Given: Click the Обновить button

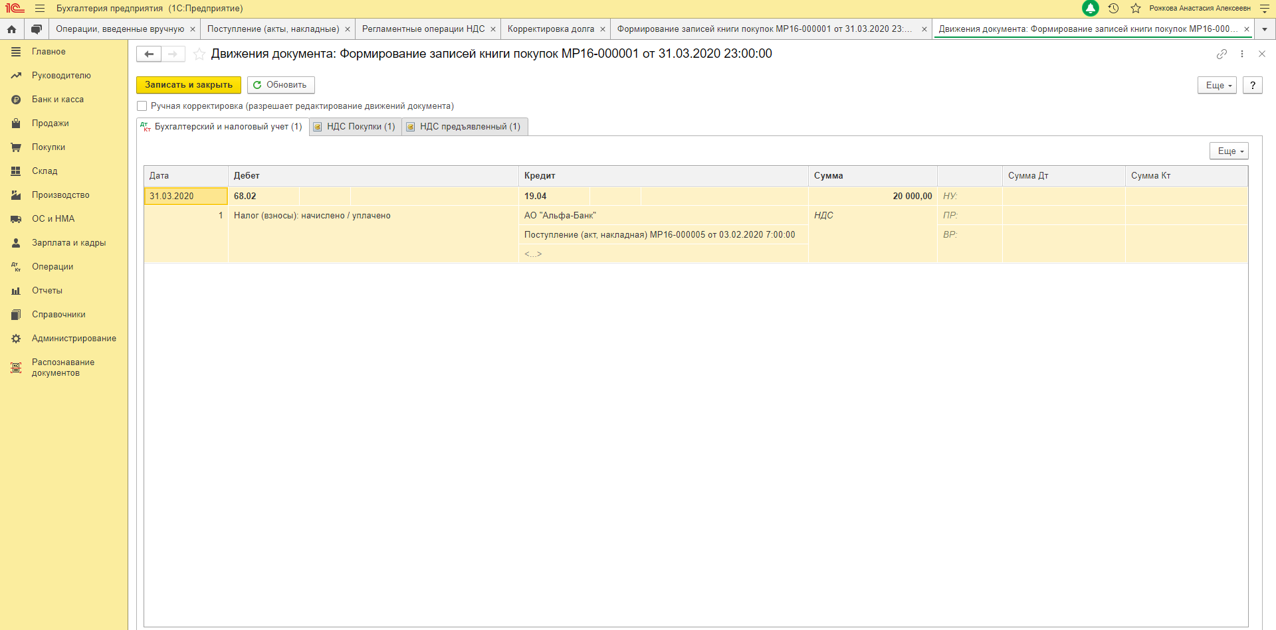Looking at the screenshot, I should coord(281,85).
